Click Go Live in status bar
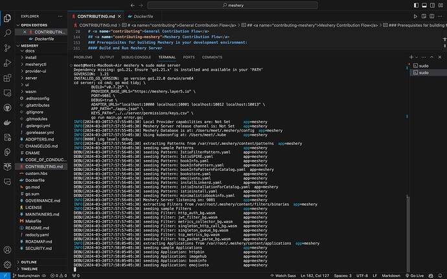The width and height of the screenshot is (447, 279). coord(415,276)
